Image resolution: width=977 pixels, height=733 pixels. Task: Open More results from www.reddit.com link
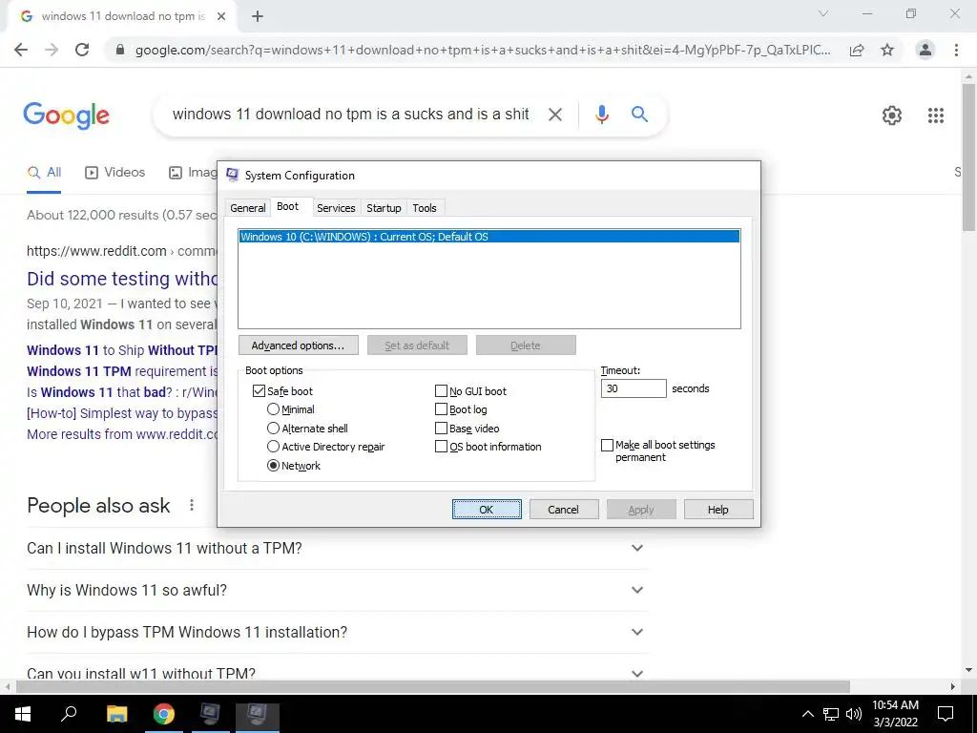[x=122, y=434]
